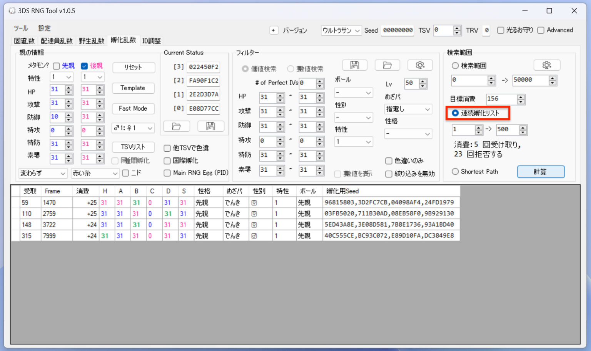
Task: Toggle the 他TSVで色違 checkbox
Action: tap(167, 148)
